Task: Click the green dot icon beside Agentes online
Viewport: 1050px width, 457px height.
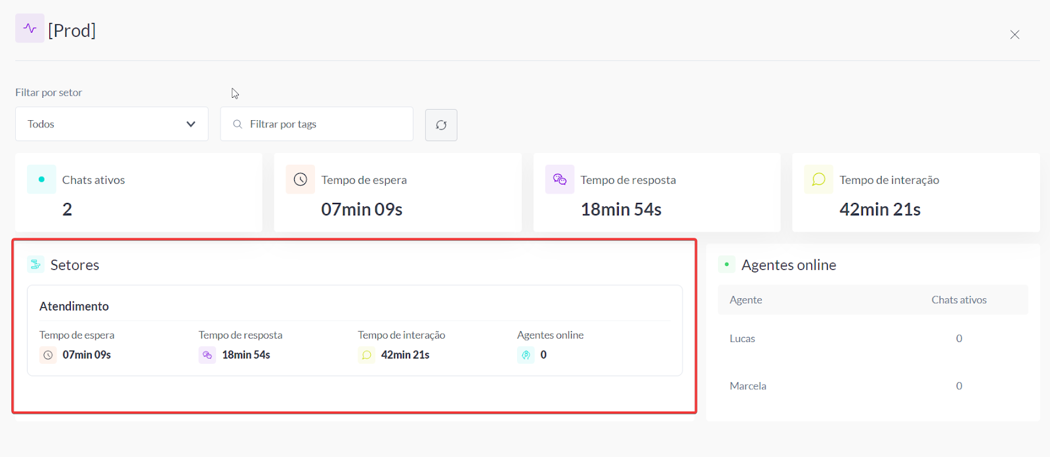Action: (x=726, y=265)
